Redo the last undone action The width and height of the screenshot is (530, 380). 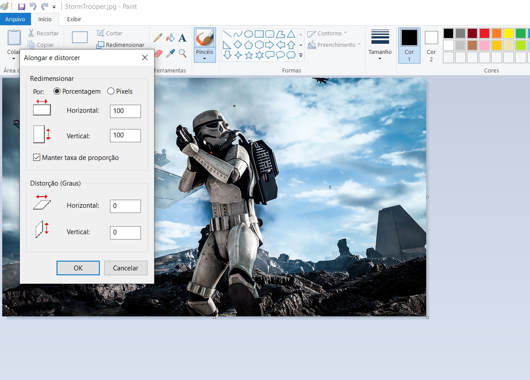coord(44,7)
